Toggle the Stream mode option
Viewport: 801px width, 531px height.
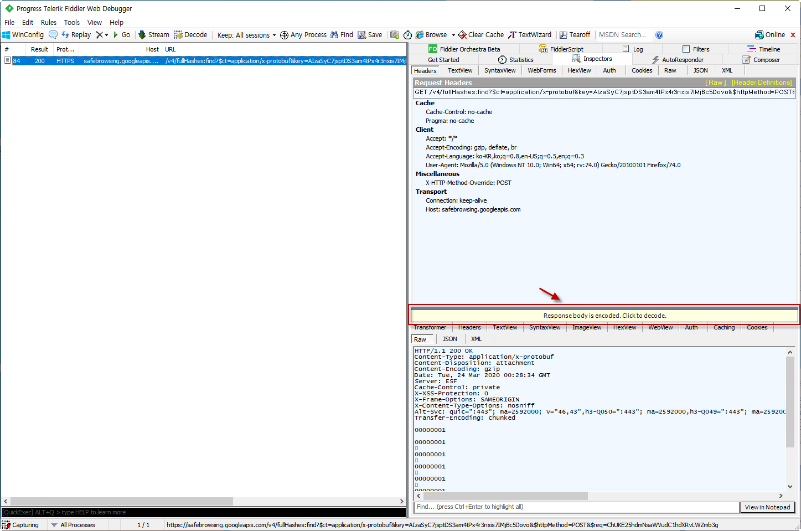pos(153,34)
